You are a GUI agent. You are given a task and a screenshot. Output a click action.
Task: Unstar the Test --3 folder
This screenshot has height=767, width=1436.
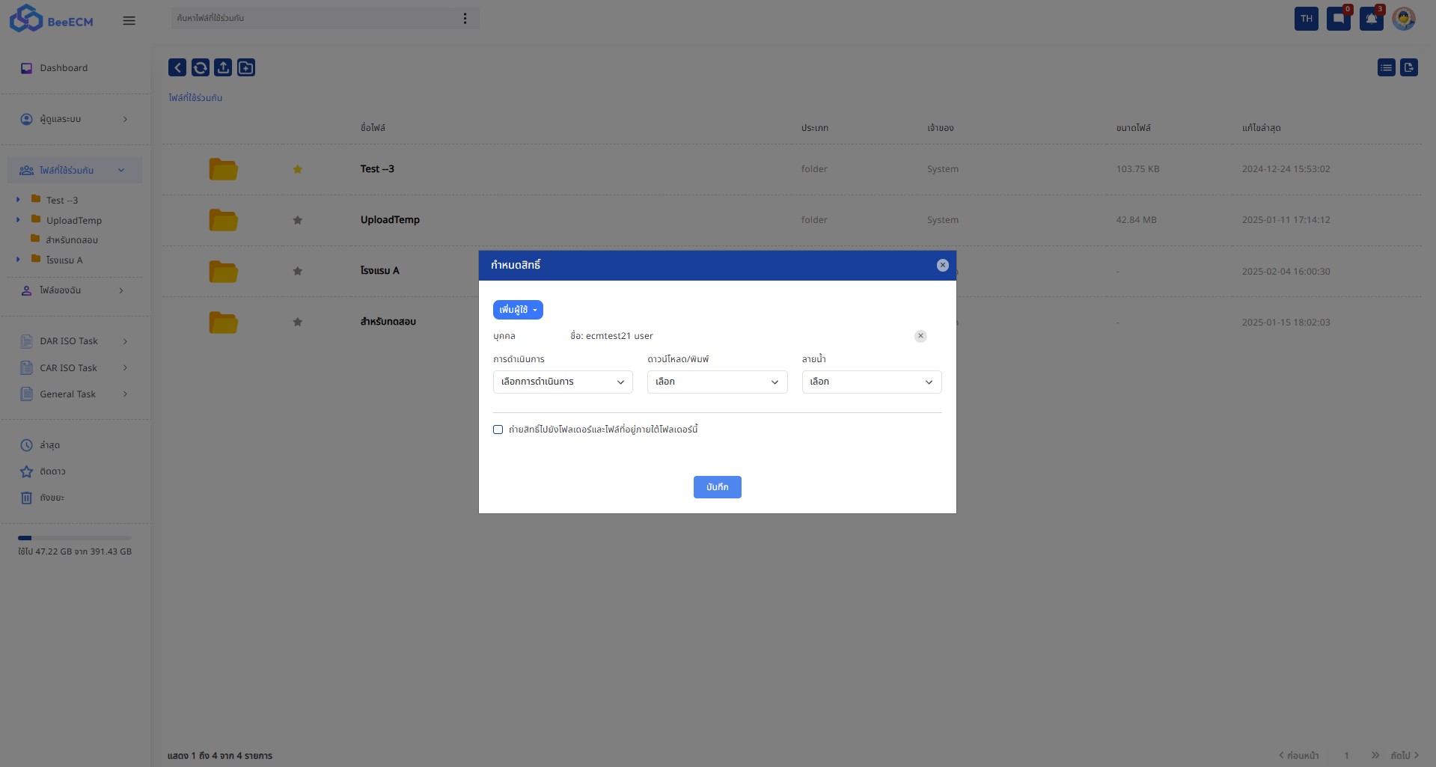[298, 169]
